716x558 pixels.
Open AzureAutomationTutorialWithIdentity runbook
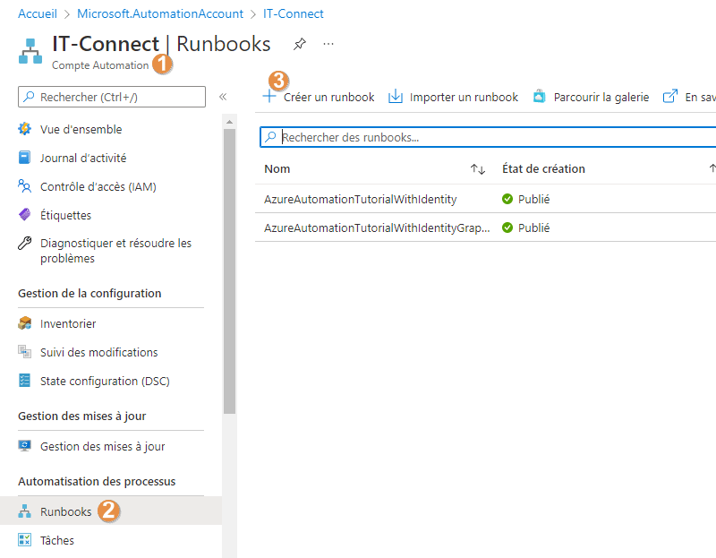360,199
